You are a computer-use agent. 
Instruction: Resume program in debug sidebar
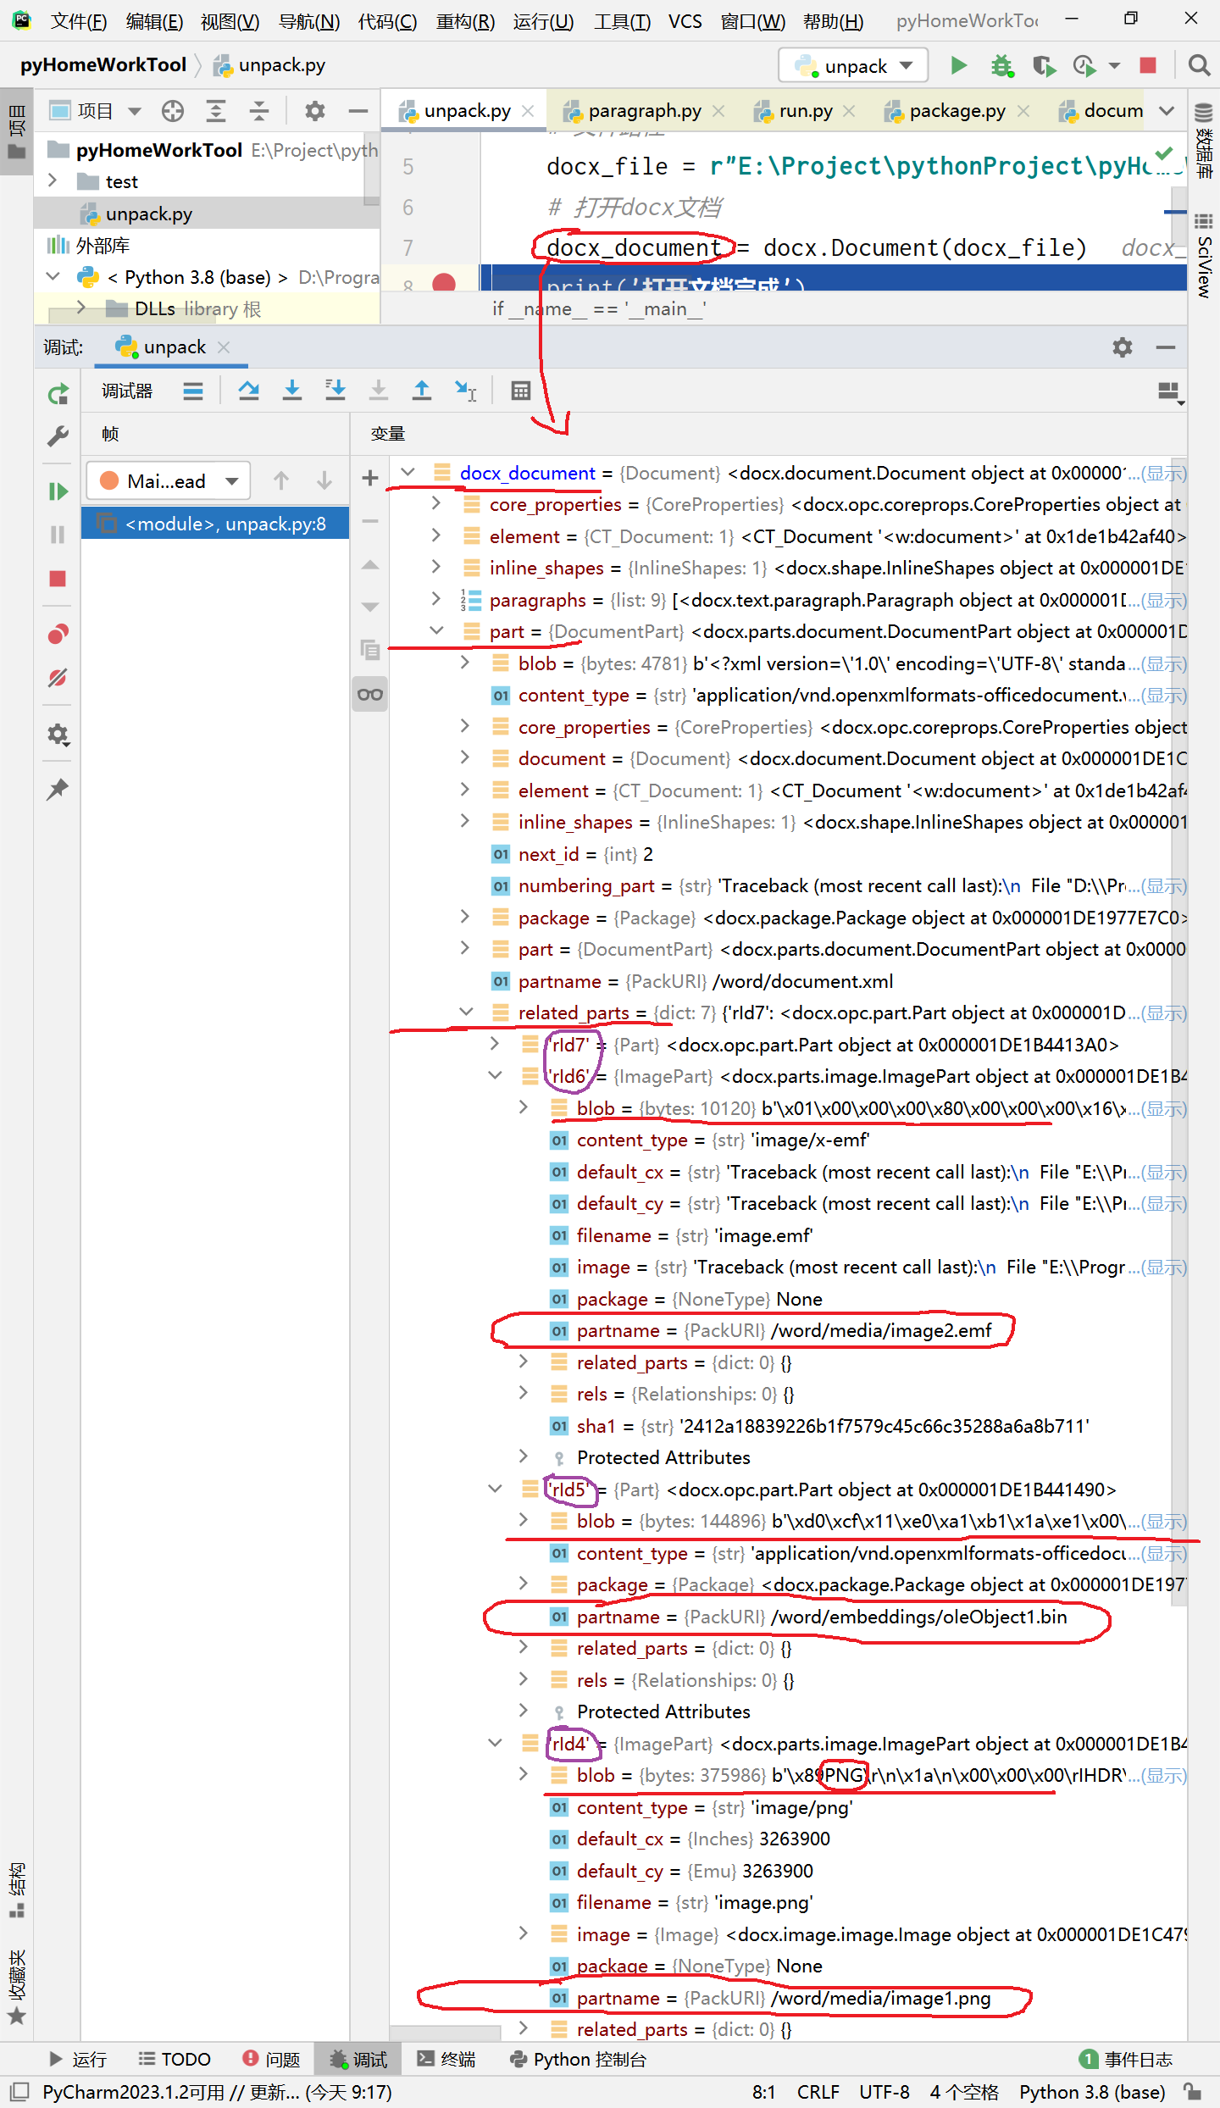pyautogui.click(x=58, y=491)
